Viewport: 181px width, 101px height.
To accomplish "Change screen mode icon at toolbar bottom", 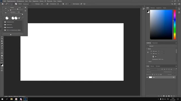I will coord(2,70).
